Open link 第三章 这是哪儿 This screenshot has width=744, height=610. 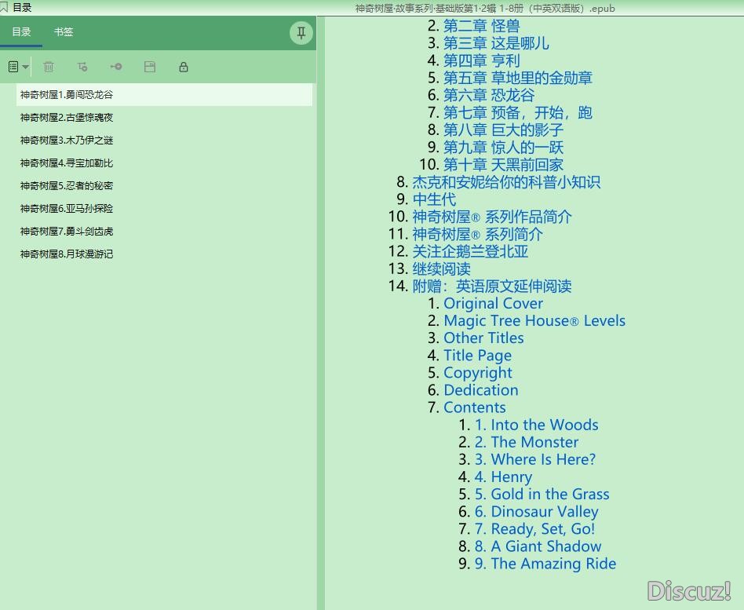coord(496,43)
